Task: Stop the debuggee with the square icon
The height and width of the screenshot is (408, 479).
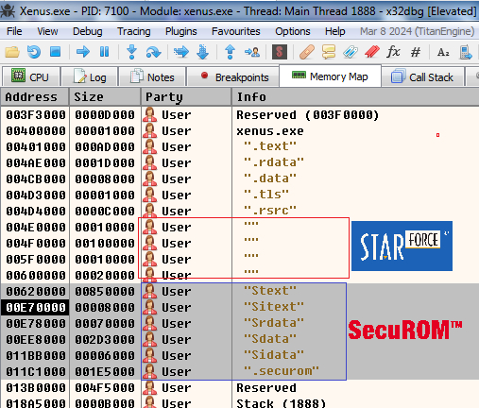Action: coord(56,52)
